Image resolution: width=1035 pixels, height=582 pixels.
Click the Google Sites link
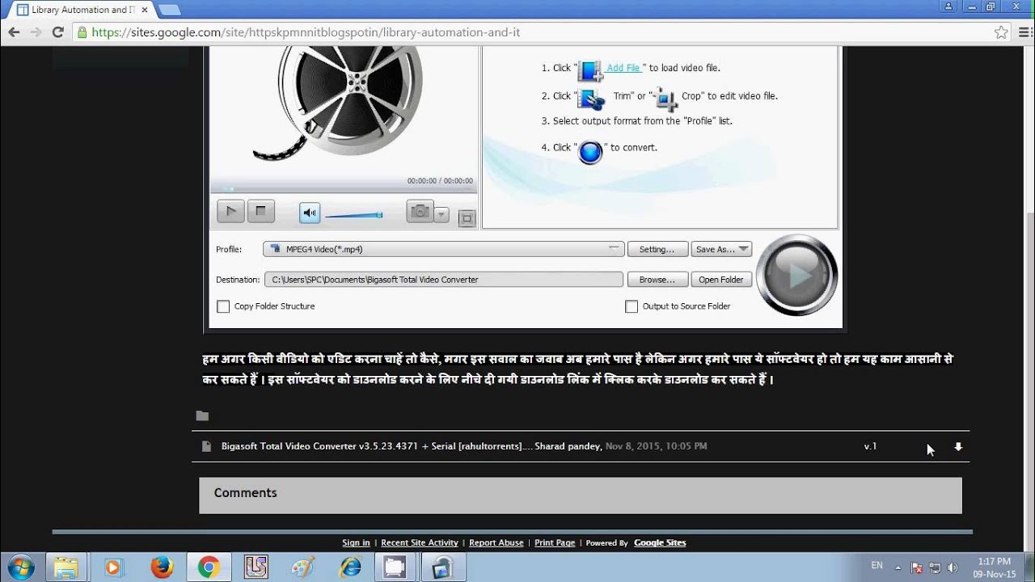(660, 542)
